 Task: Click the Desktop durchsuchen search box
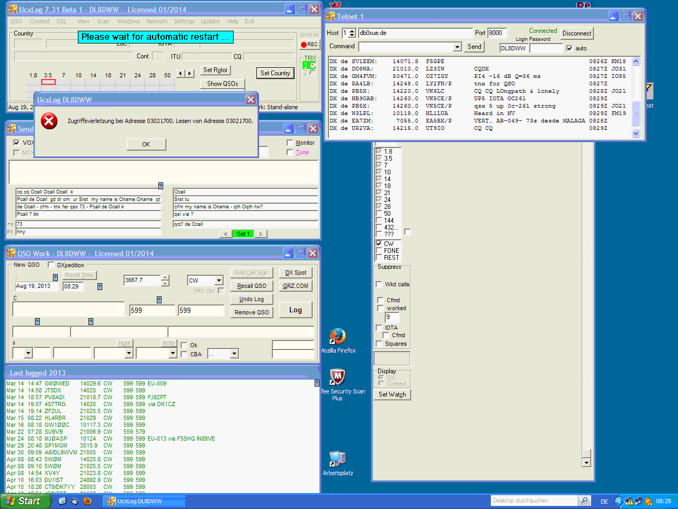tap(534, 501)
